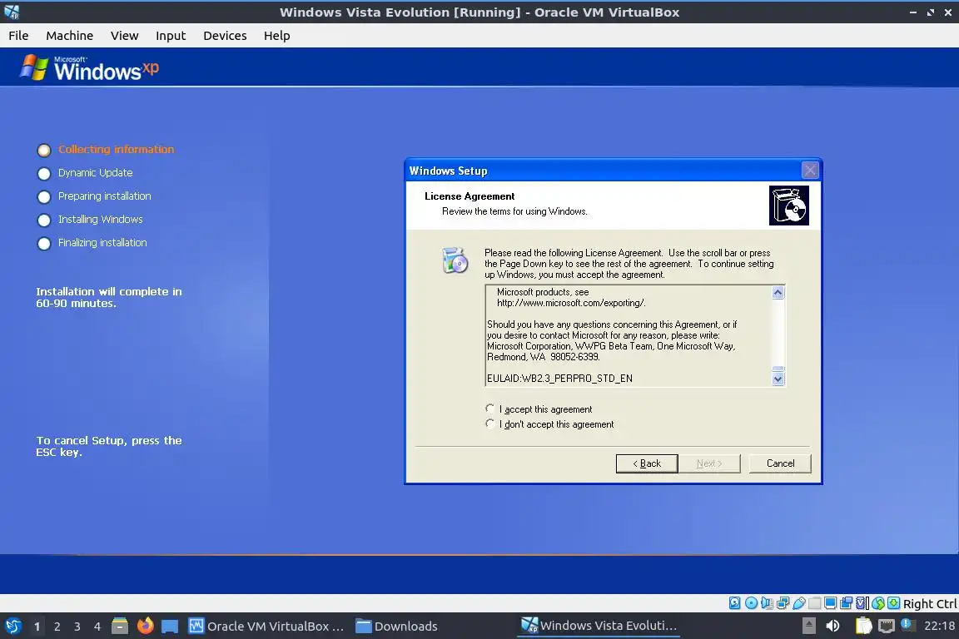The height and width of the screenshot is (639, 959).
Task: Switch to workspace 1
Action: 37,627
